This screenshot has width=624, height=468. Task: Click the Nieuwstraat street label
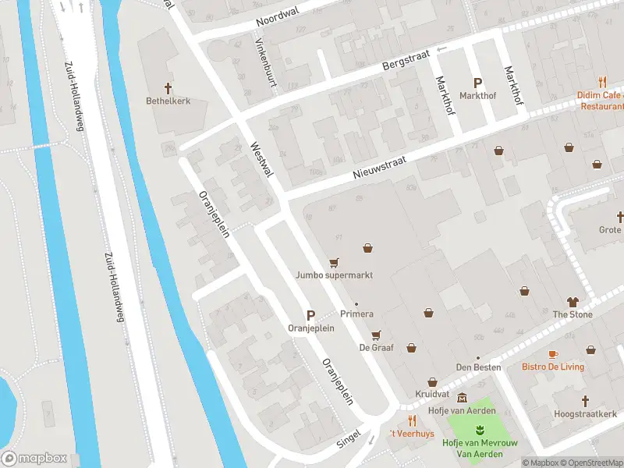coord(380,168)
